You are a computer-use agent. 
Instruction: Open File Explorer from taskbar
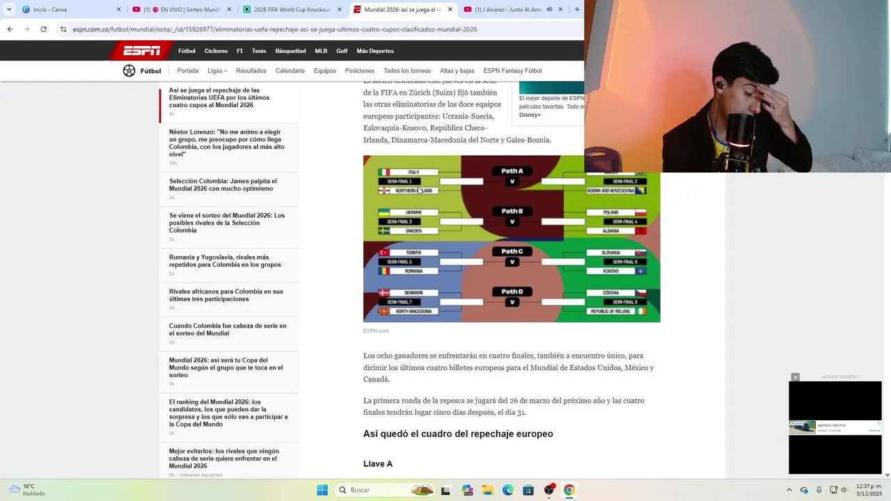click(487, 490)
